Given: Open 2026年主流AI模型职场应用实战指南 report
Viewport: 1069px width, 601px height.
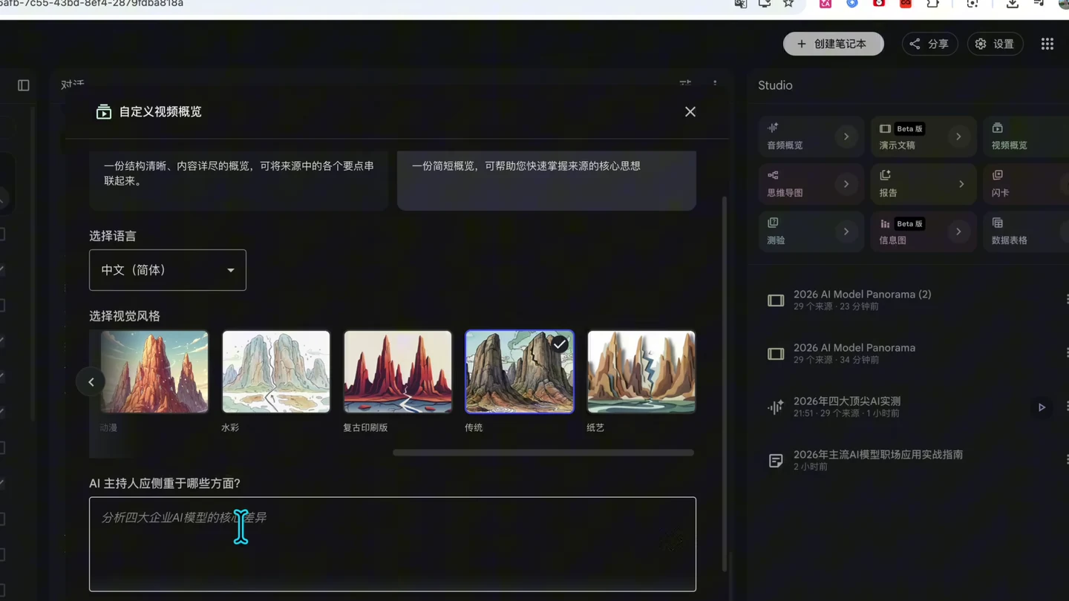Looking at the screenshot, I should pos(913,460).
